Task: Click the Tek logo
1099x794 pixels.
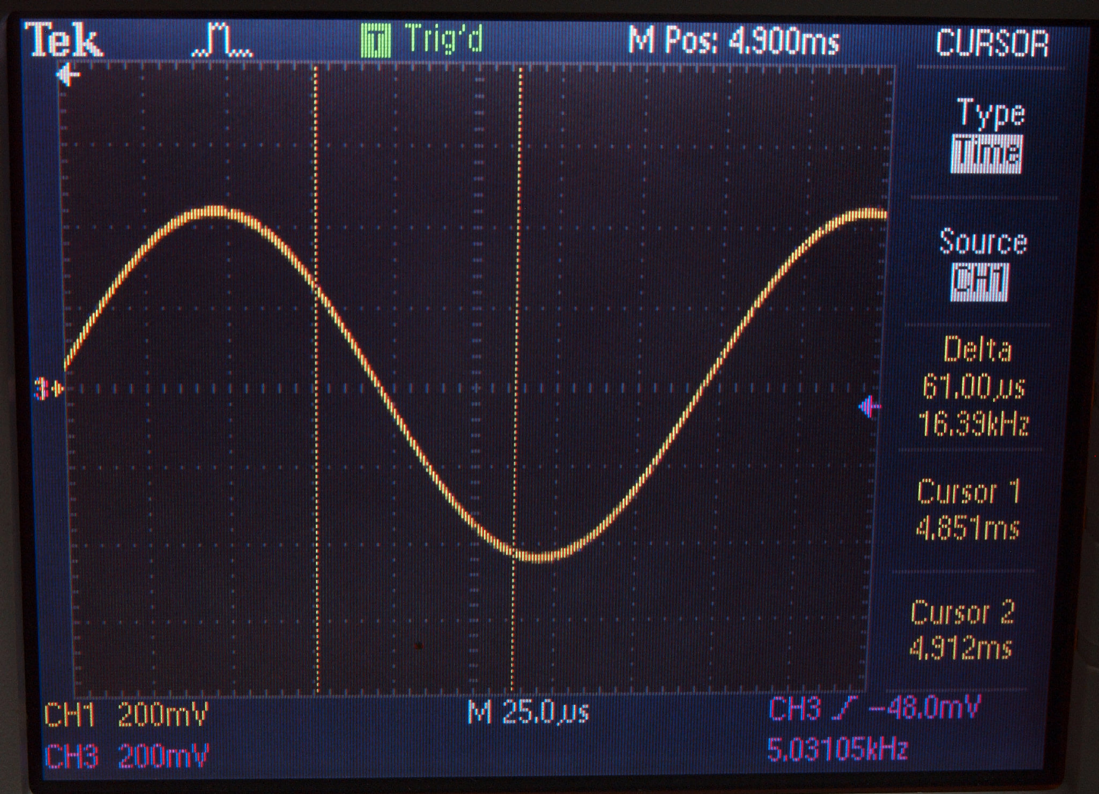Action: tap(65, 40)
